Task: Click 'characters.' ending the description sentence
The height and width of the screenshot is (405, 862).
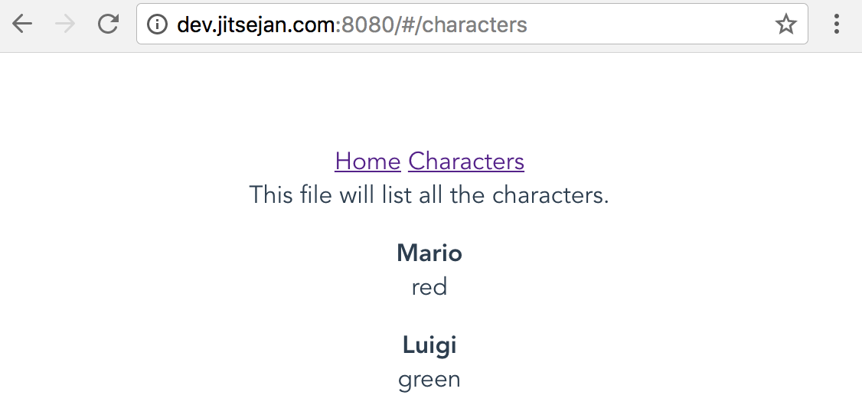Action: point(550,195)
